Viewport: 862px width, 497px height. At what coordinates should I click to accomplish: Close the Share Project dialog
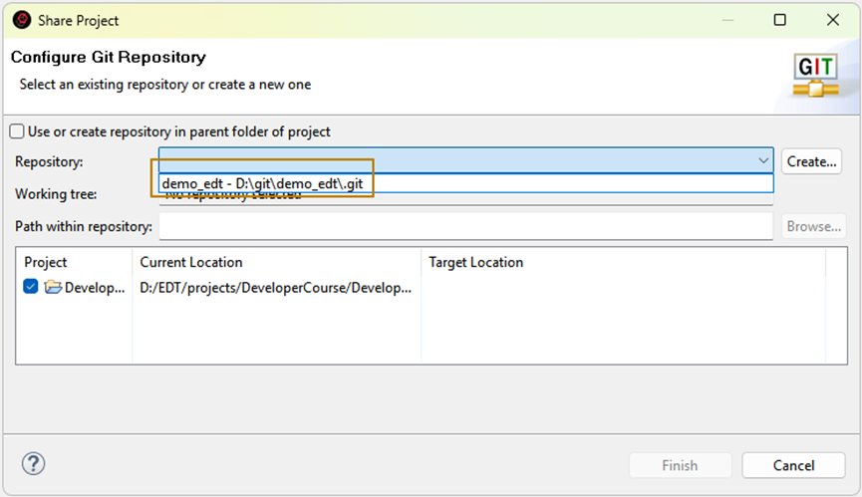click(x=833, y=20)
